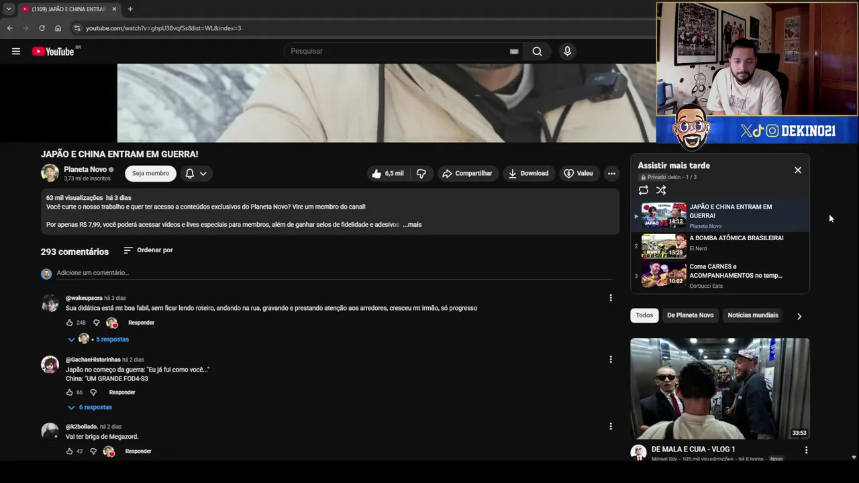
Task: Open Planeta Novo channel name link
Action: click(x=85, y=170)
